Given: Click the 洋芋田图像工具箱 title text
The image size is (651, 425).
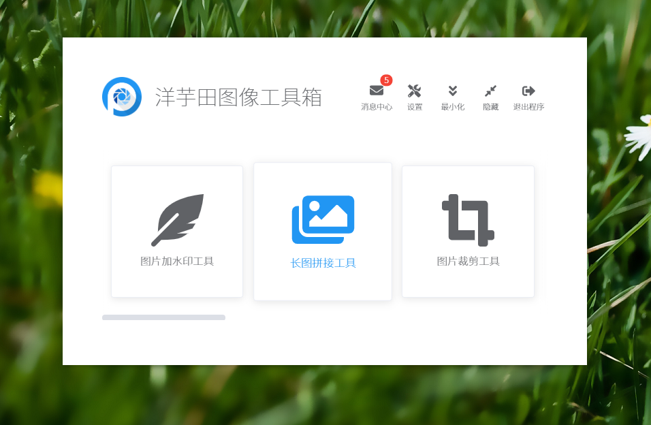Looking at the screenshot, I should pos(238,97).
